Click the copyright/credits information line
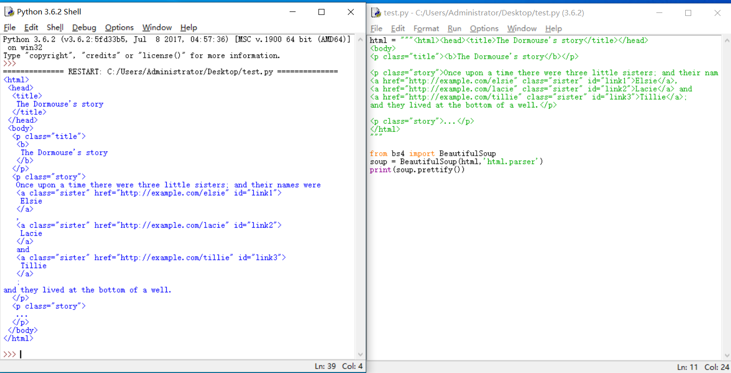The width and height of the screenshot is (731, 373). (142, 56)
